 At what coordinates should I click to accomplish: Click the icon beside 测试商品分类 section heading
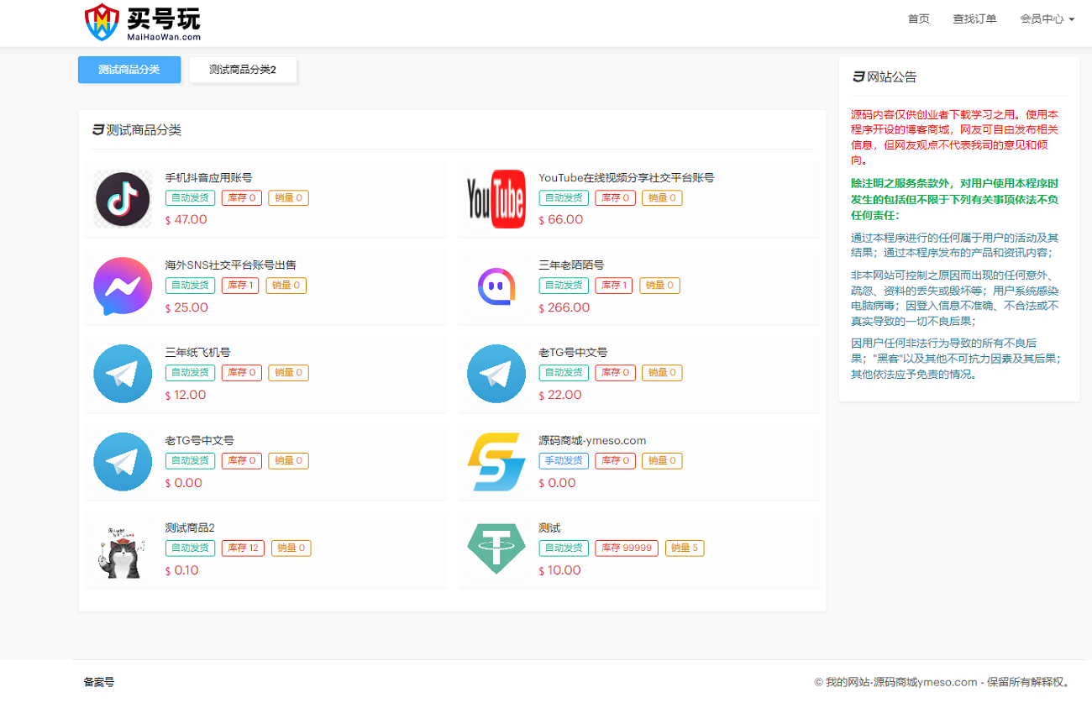(97, 129)
